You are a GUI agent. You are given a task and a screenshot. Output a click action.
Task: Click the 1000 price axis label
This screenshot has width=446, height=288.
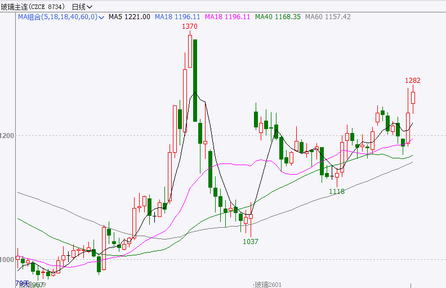click(x=7, y=260)
